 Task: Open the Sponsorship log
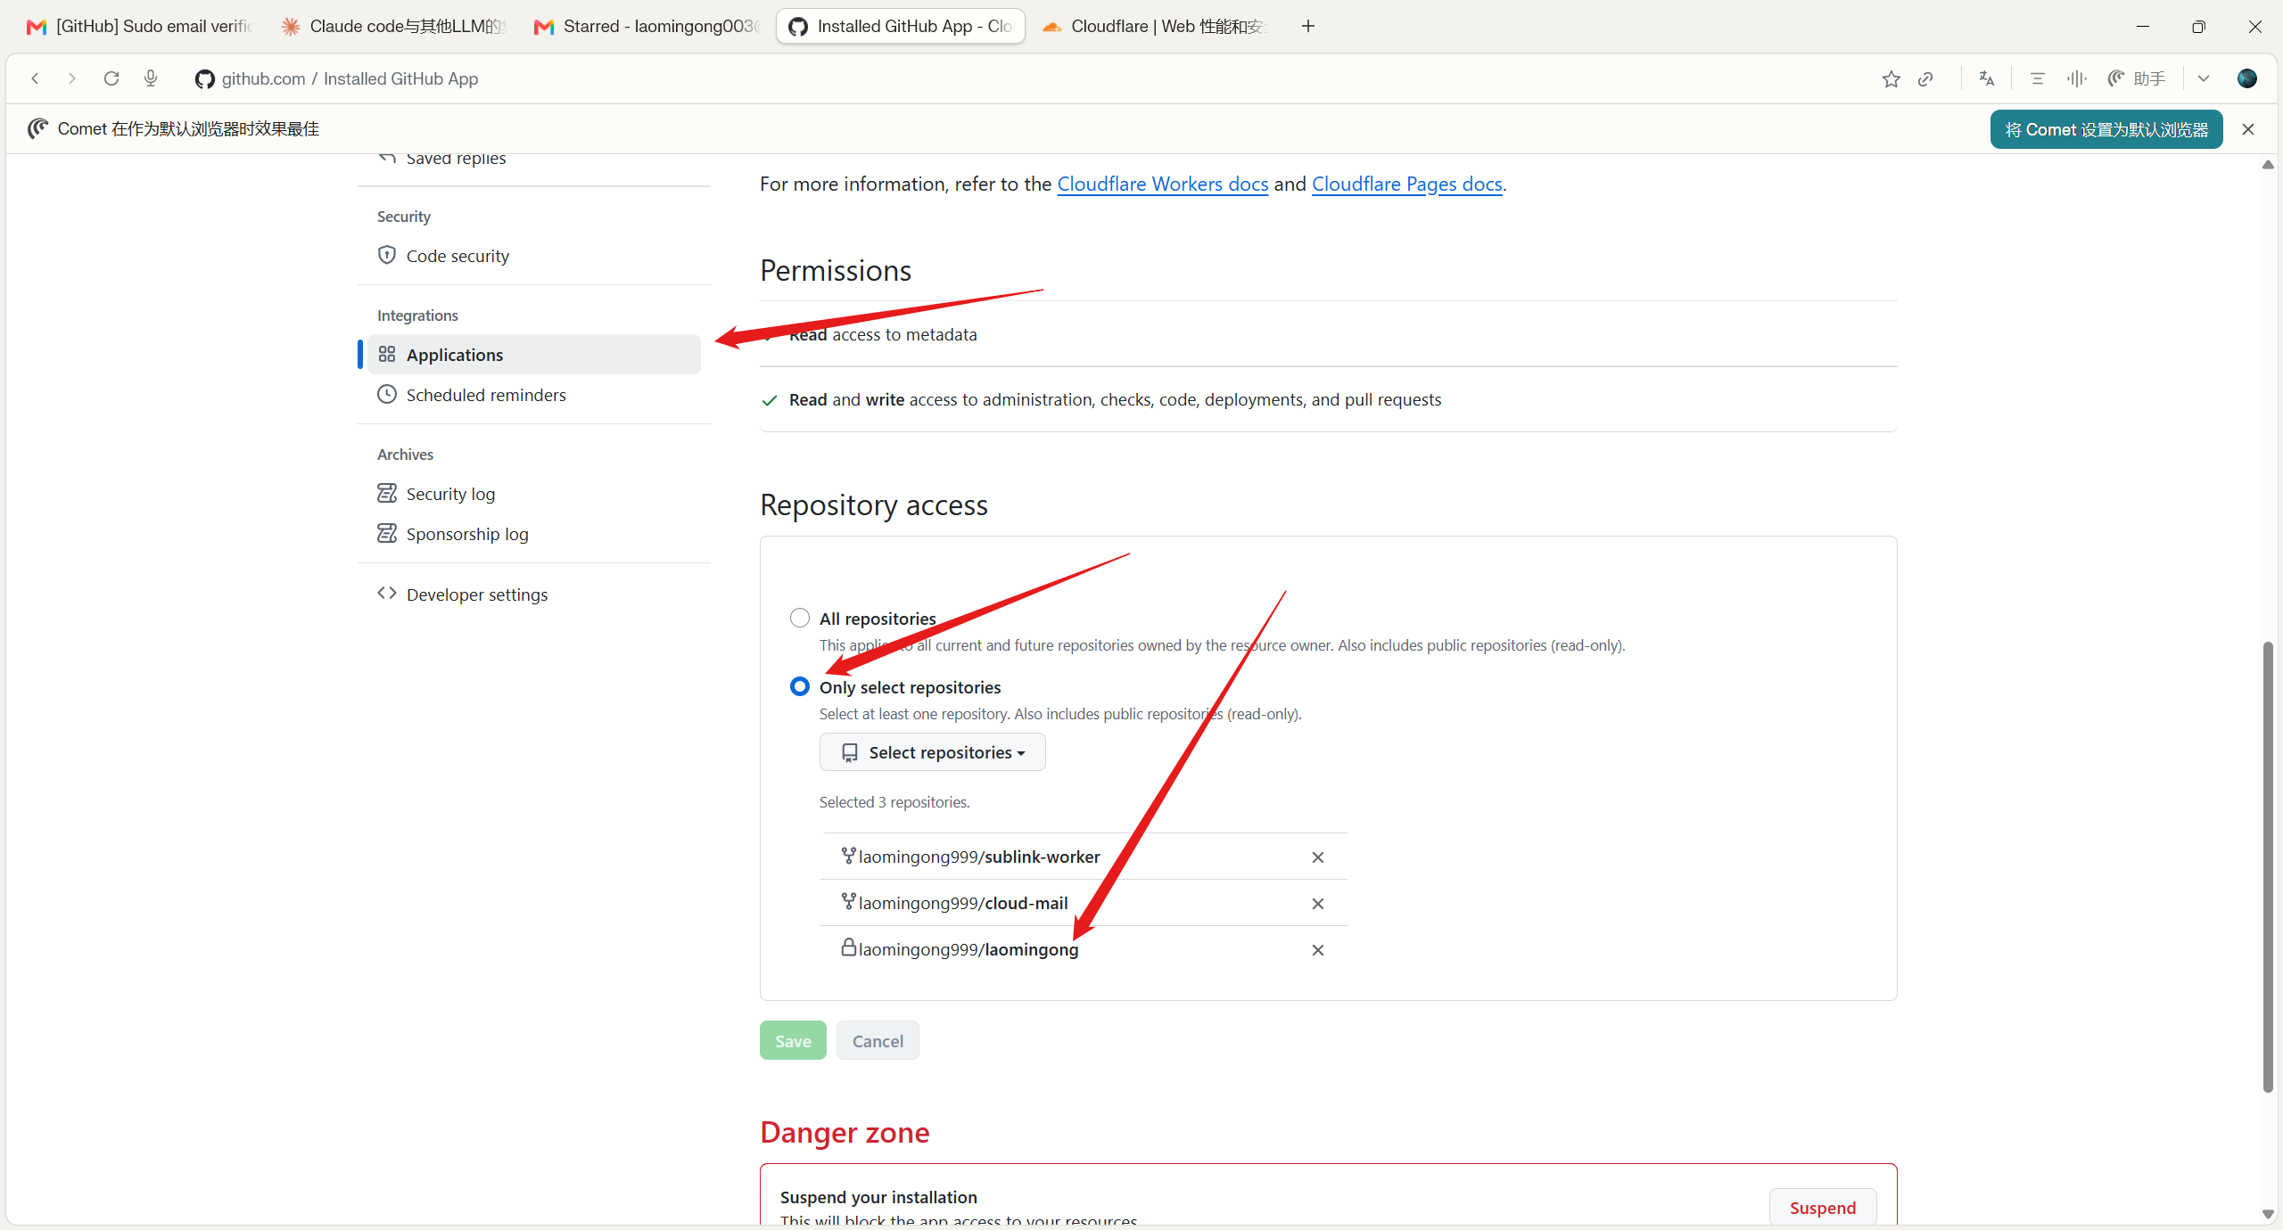pyautogui.click(x=533, y=534)
